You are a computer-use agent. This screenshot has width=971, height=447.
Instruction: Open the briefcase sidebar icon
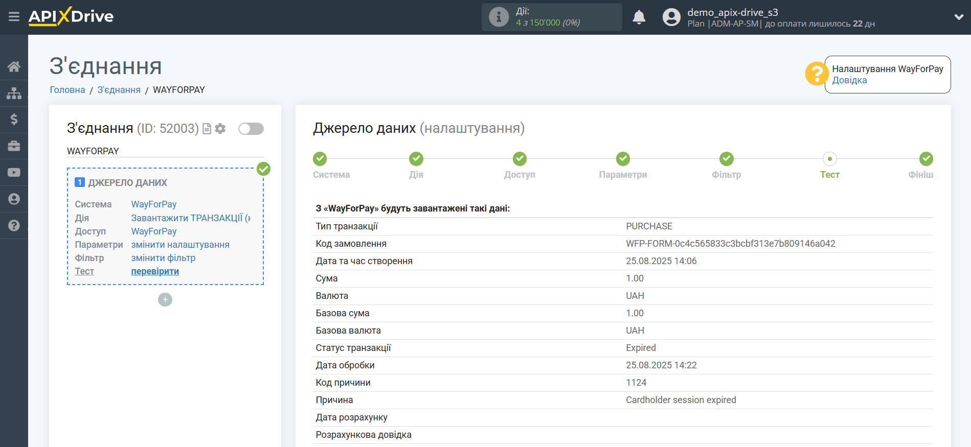point(14,146)
